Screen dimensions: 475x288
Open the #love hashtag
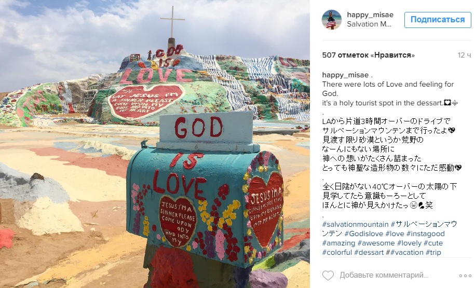click(395, 234)
